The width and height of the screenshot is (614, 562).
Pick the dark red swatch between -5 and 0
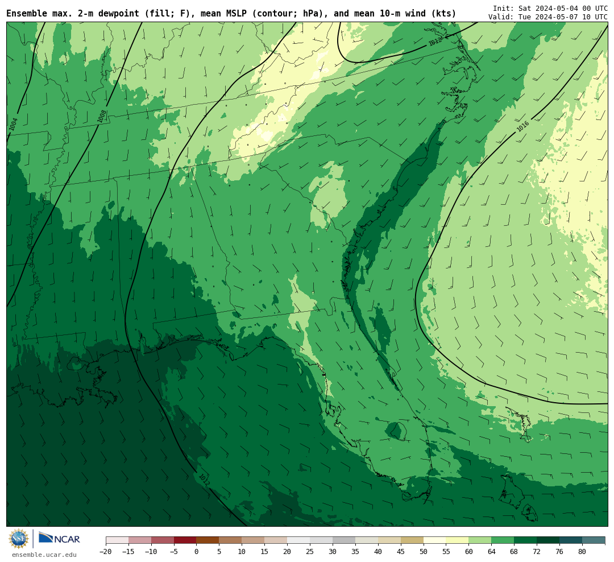pyautogui.click(x=185, y=540)
